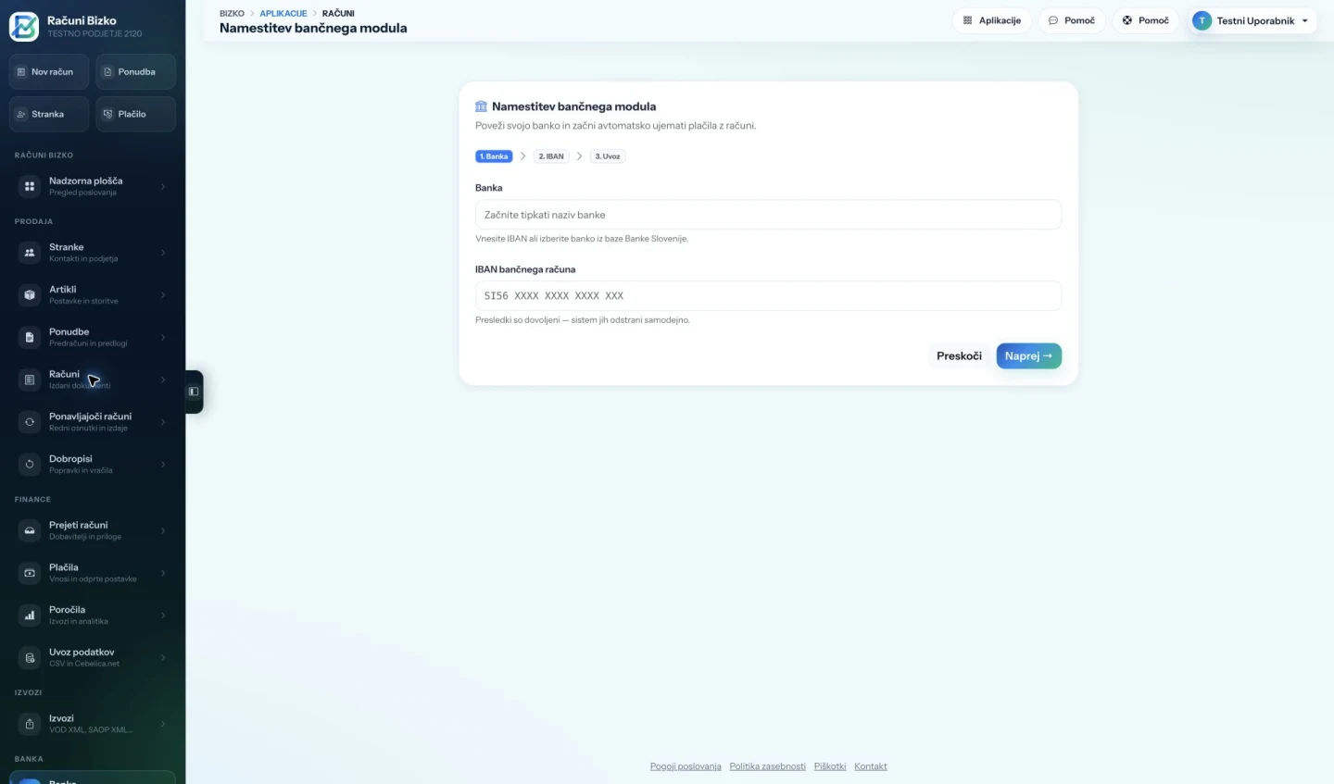
Task: Click the Računi Bizko logo icon
Action: (x=24, y=26)
